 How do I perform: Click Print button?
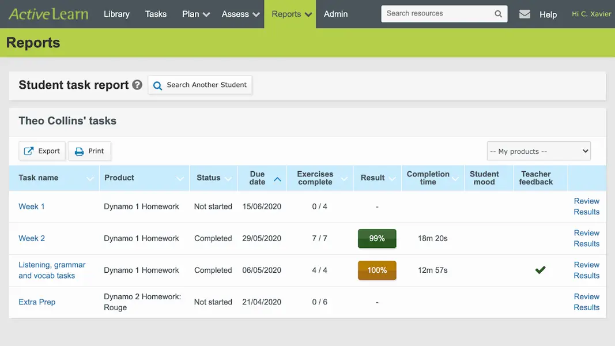tap(89, 151)
